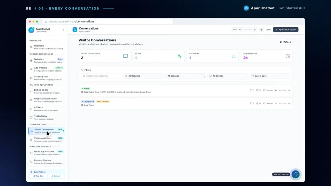Toggle dark mode with the moon icon
This screenshot has width=331, height=186.
[x=261, y=30]
